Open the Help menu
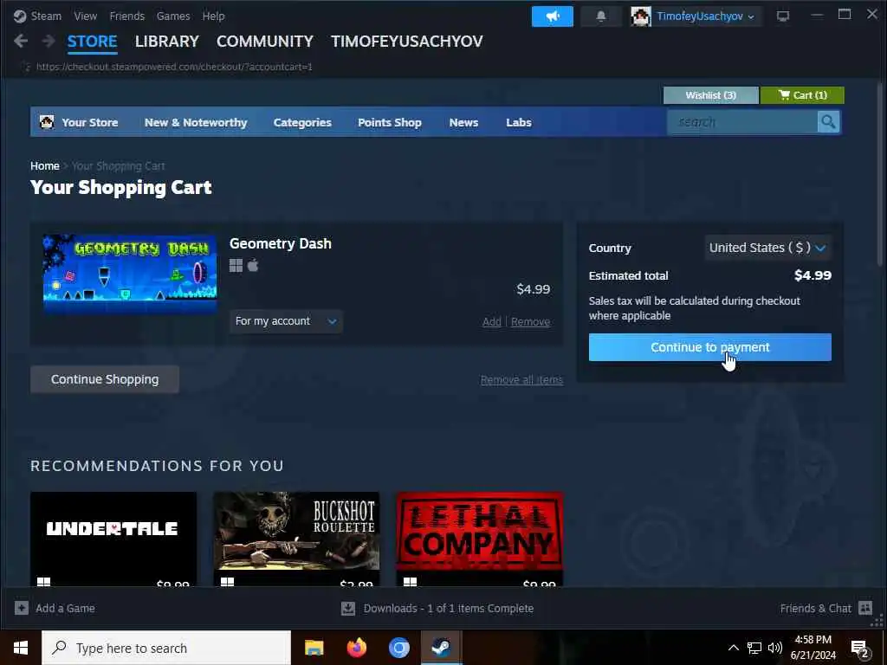Screen dimensions: 887x665 (x=213, y=16)
